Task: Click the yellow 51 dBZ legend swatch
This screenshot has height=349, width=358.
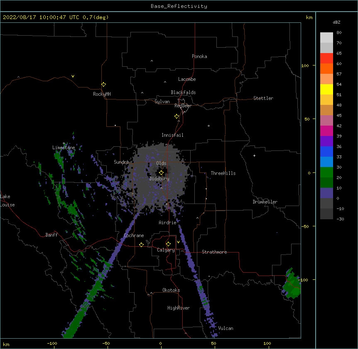Action: click(326, 89)
